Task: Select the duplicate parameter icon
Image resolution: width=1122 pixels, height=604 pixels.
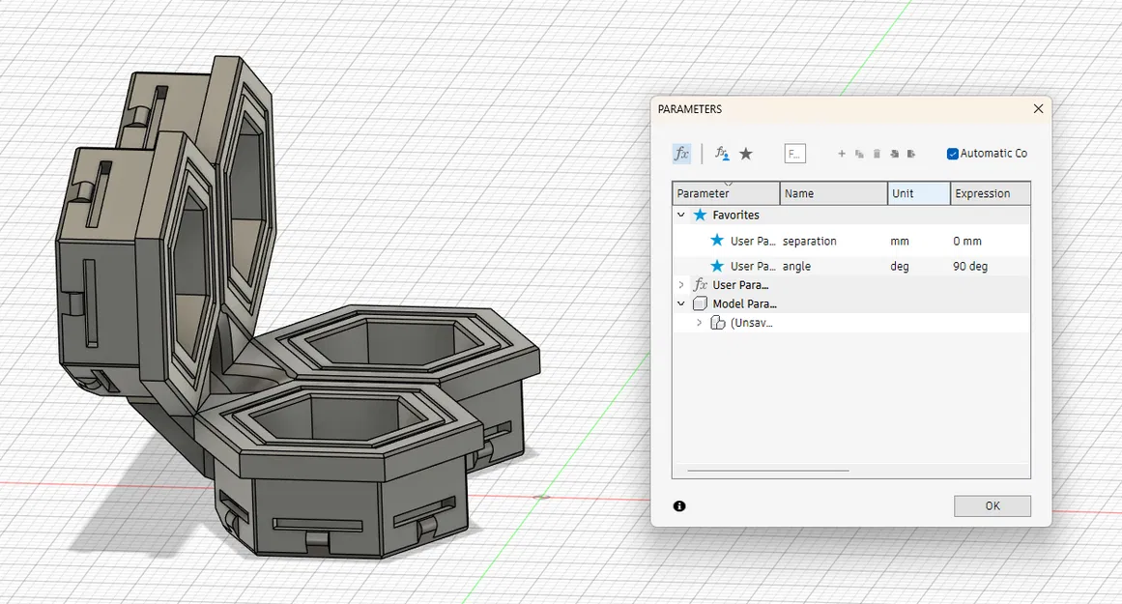Action: pyautogui.click(x=859, y=154)
